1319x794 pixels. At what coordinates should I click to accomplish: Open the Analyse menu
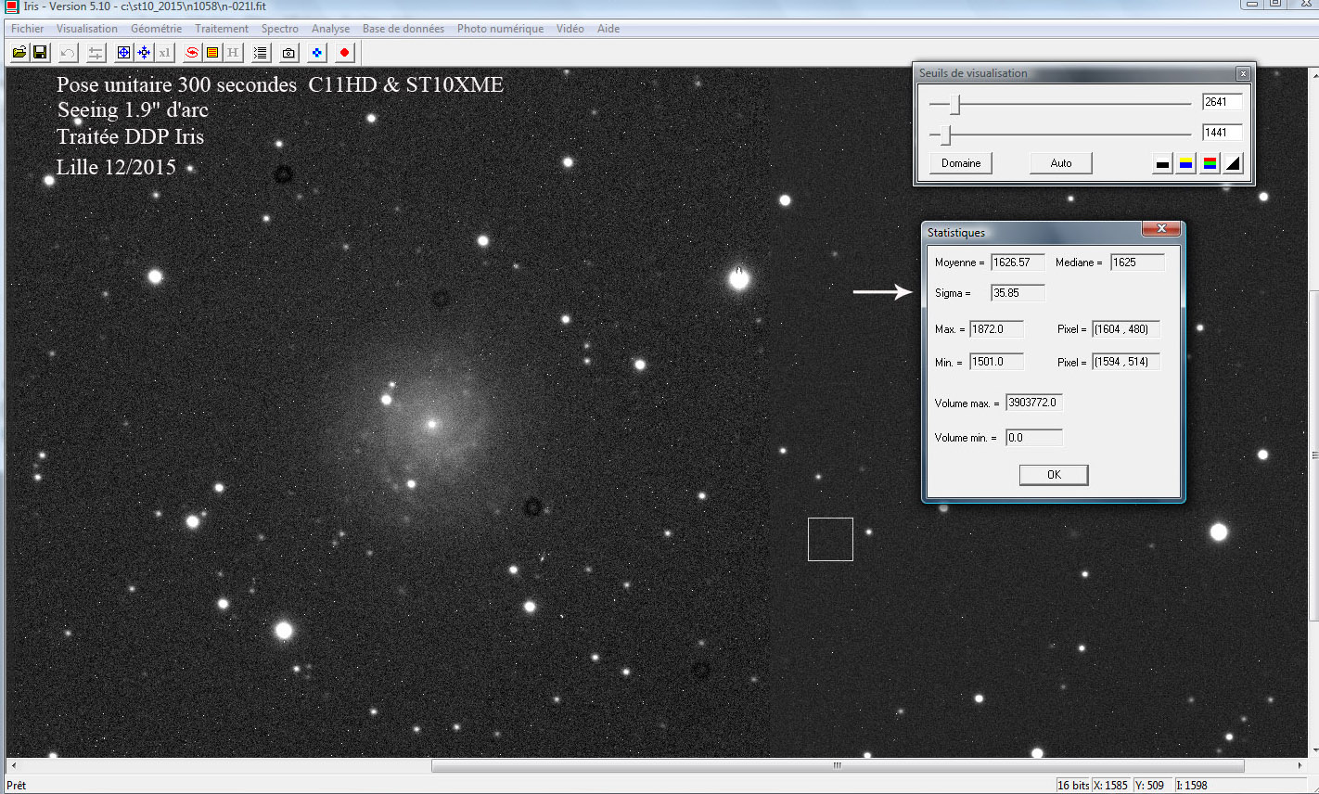[x=331, y=29]
